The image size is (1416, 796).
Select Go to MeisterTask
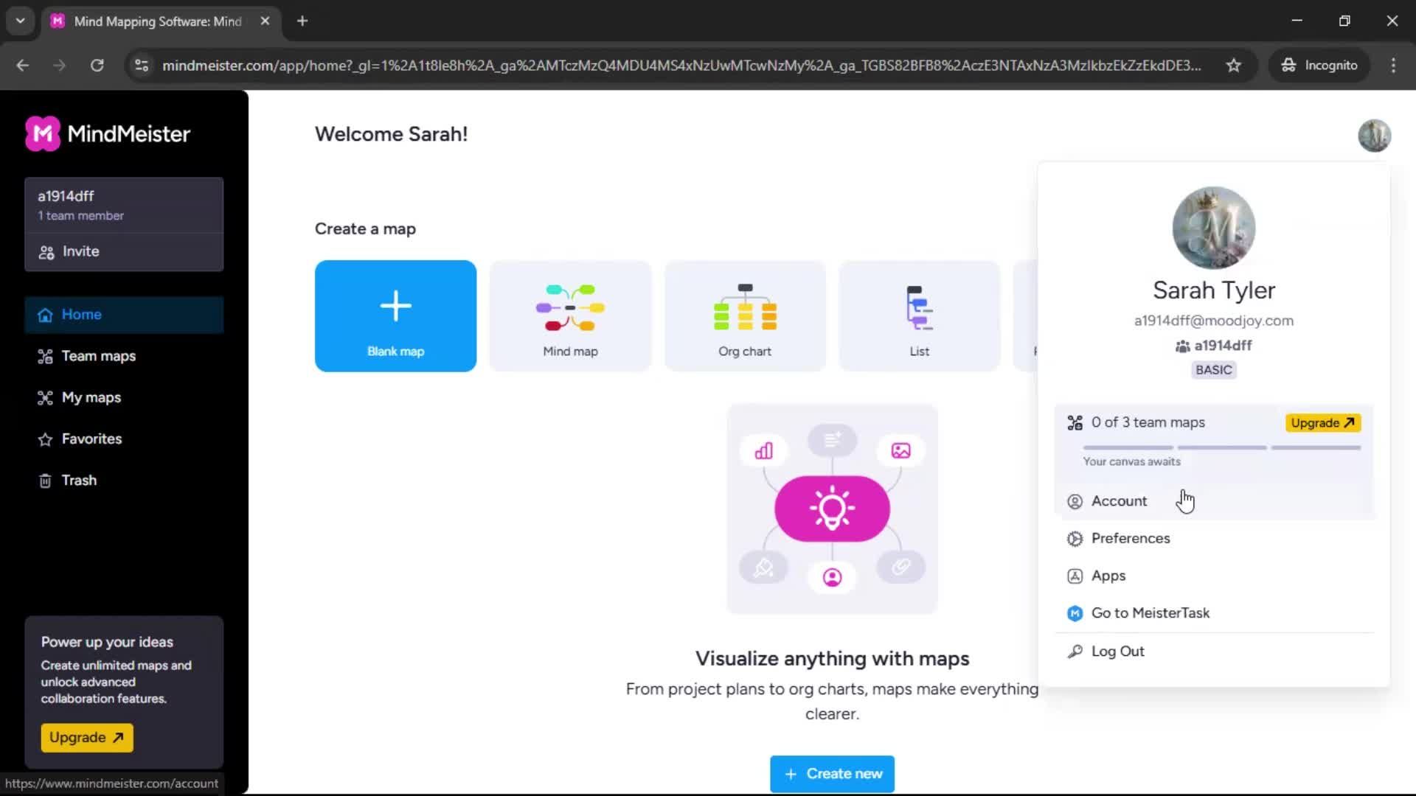(x=1215, y=613)
